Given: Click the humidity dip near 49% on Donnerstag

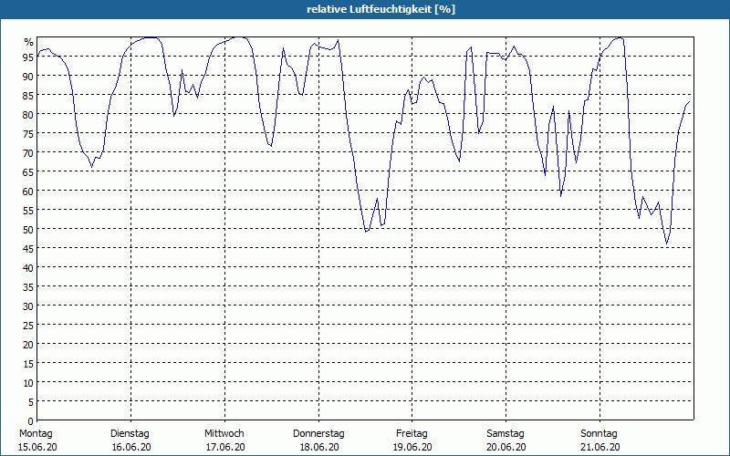Looking at the screenshot, I should click(366, 232).
